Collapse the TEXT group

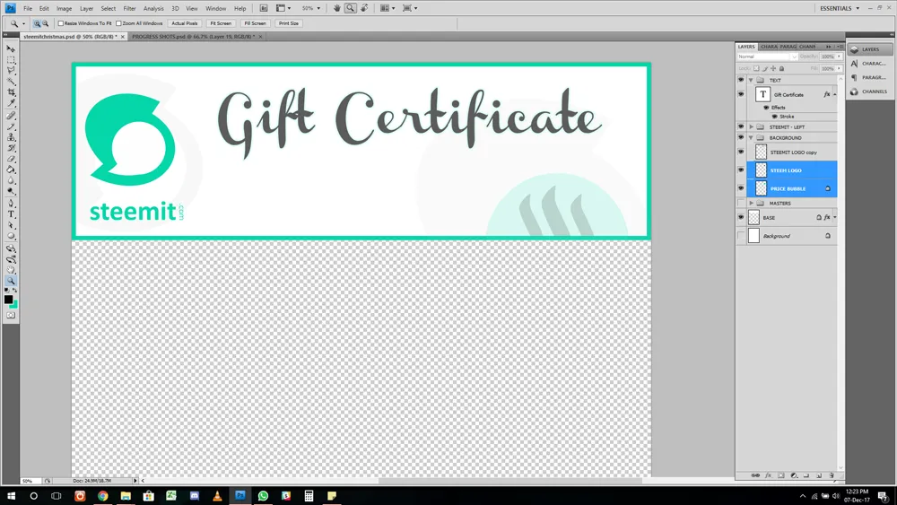click(751, 80)
